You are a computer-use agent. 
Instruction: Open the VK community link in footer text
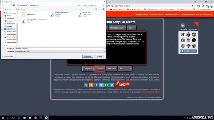click(x=151, y=92)
